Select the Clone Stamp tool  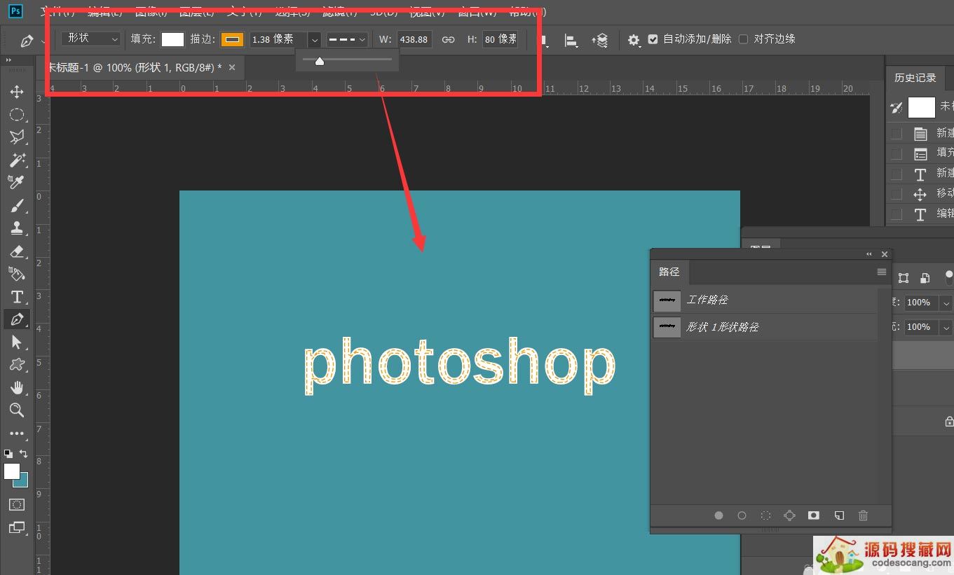click(x=17, y=228)
